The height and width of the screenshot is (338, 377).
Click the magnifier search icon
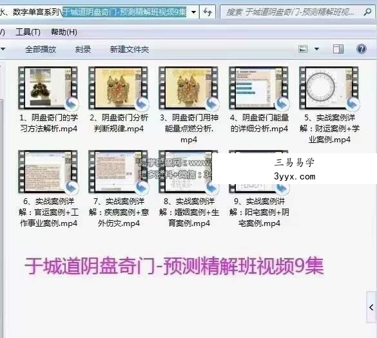pos(367,12)
